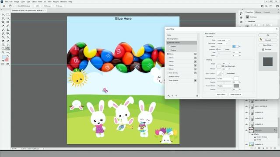Select the Rectangular Marquee tool
This screenshot has width=280, height=157.
point(8,14)
